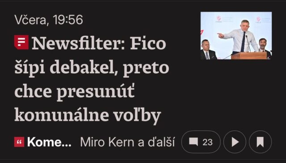The height and width of the screenshot is (163, 286).
Task: View author Miro Kern a ďalší
Action: pos(127,142)
